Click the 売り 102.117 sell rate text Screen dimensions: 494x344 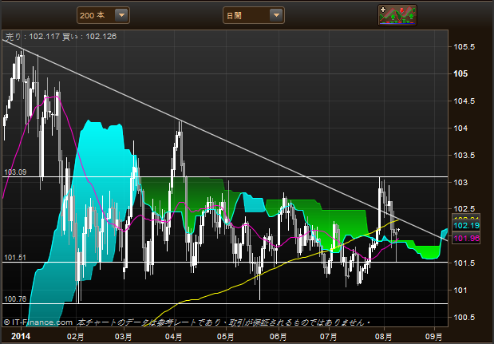click(x=33, y=37)
